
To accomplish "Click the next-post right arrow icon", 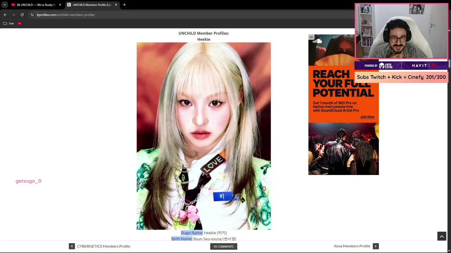I will tap(376, 246).
